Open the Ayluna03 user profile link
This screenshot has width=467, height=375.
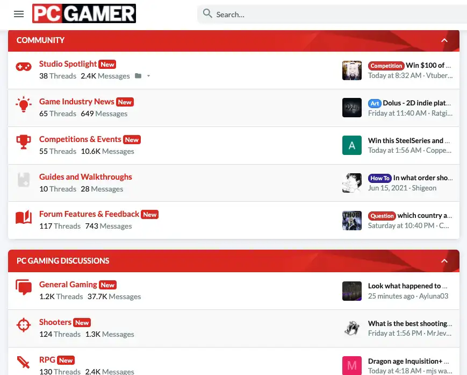(x=434, y=296)
